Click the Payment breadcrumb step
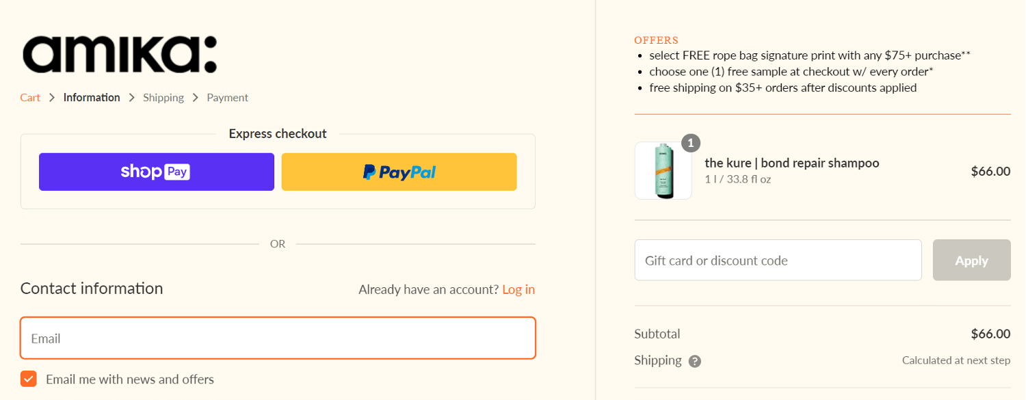Screen dimensions: 1026x400 (227, 97)
